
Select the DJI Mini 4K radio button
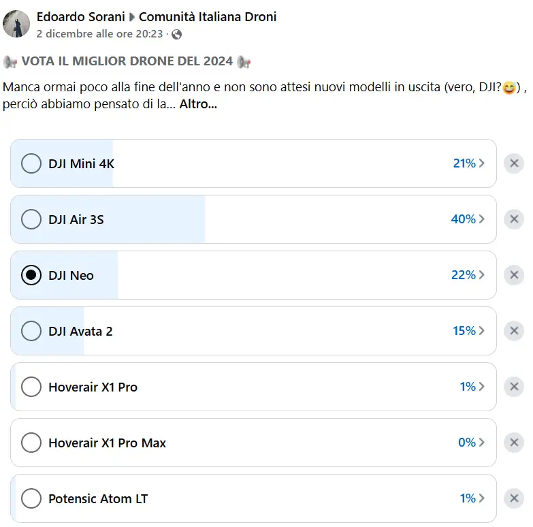coord(31,163)
